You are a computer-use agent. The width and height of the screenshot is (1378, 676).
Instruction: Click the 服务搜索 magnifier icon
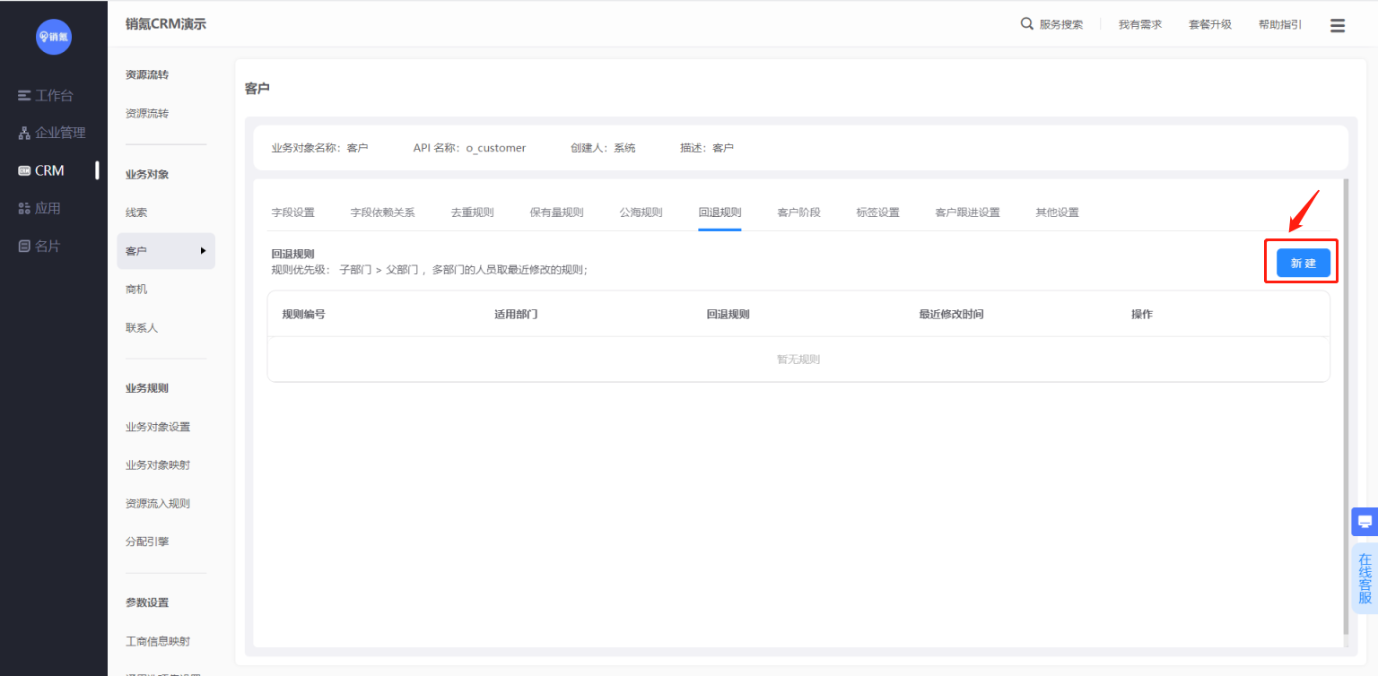pyautogui.click(x=1027, y=24)
